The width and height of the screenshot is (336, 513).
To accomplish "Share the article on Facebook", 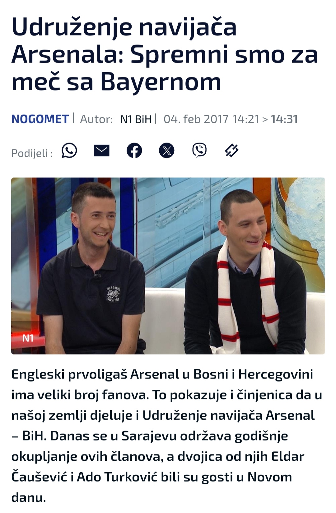I will [x=134, y=151].
